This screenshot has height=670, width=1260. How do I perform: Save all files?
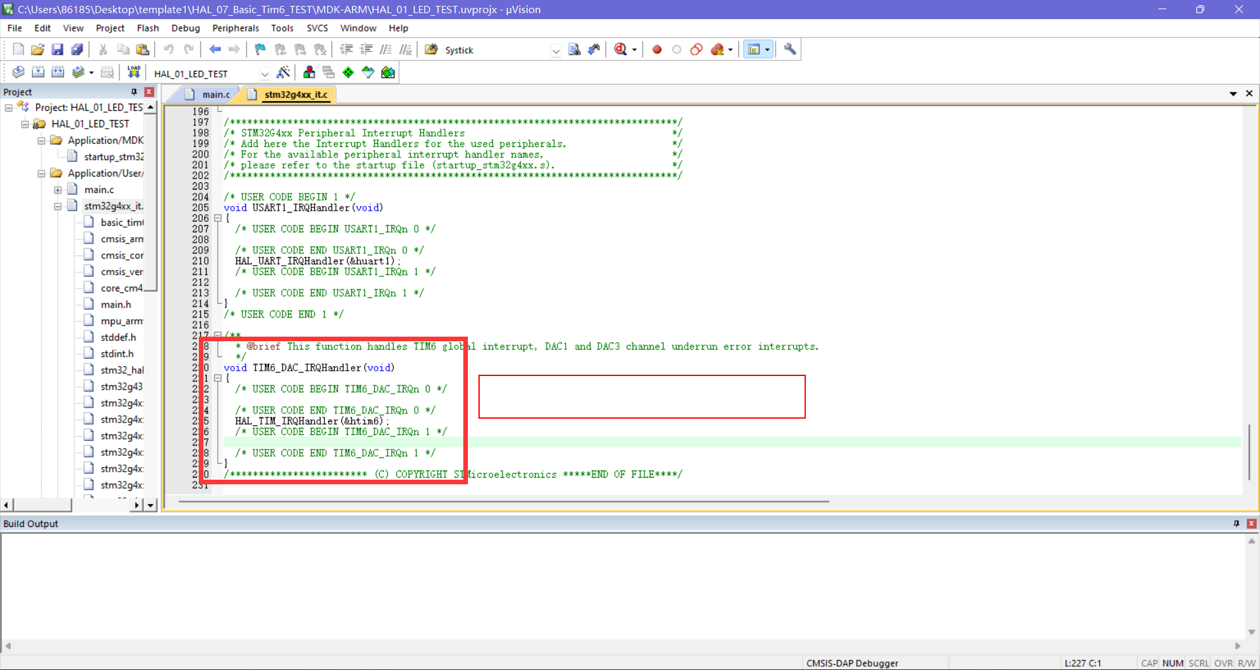77,50
